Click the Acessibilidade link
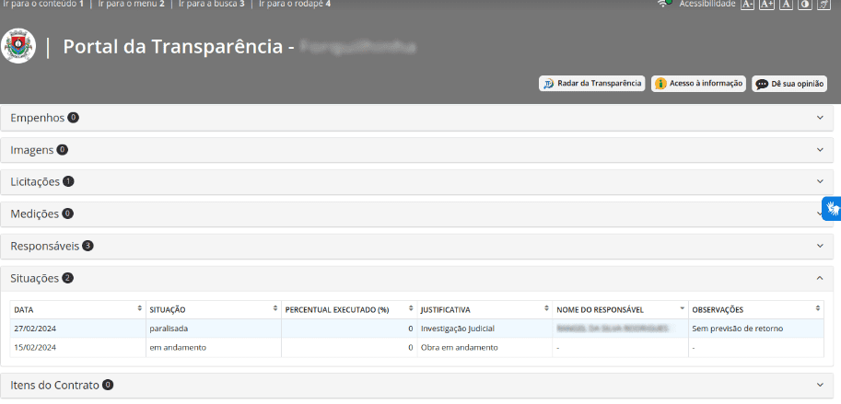The image size is (841, 404). coord(707,4)
